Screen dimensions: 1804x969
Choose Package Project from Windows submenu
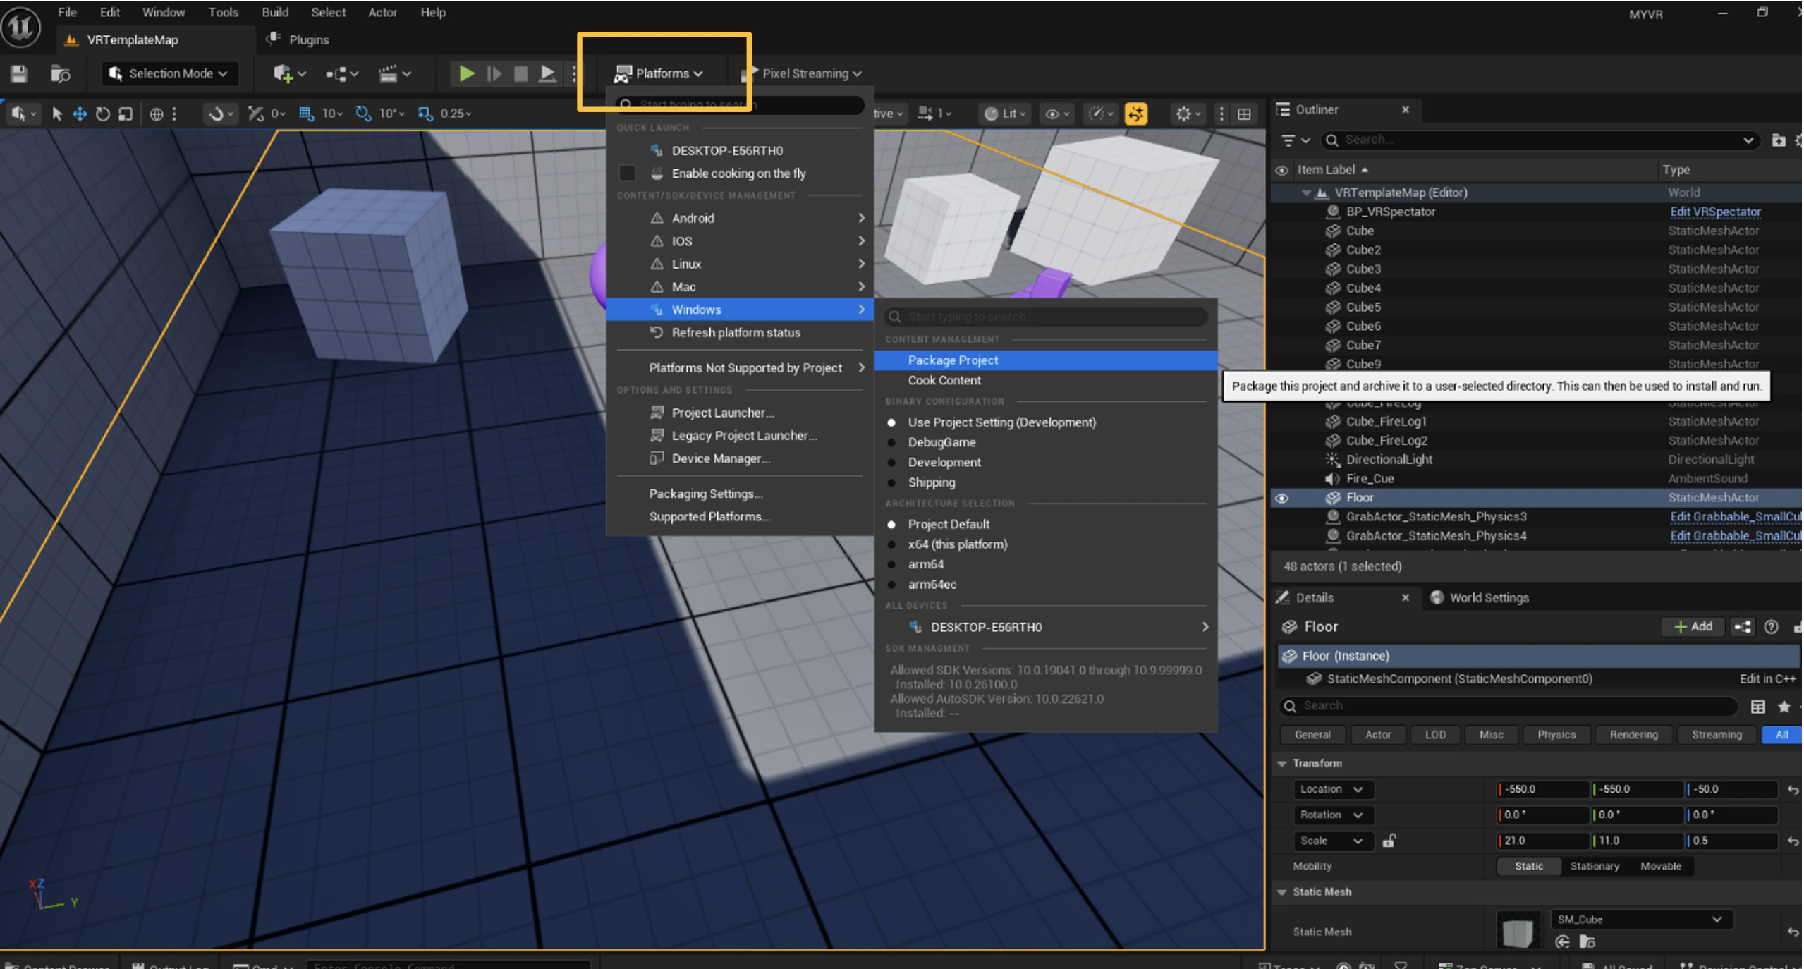point(1045,360)
